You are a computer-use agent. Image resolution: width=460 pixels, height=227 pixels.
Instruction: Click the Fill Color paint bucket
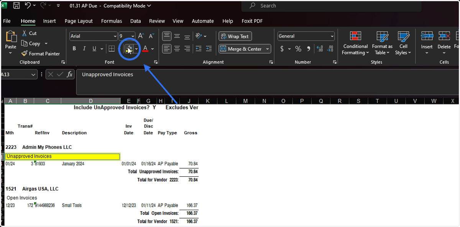[x=129, y=49]
